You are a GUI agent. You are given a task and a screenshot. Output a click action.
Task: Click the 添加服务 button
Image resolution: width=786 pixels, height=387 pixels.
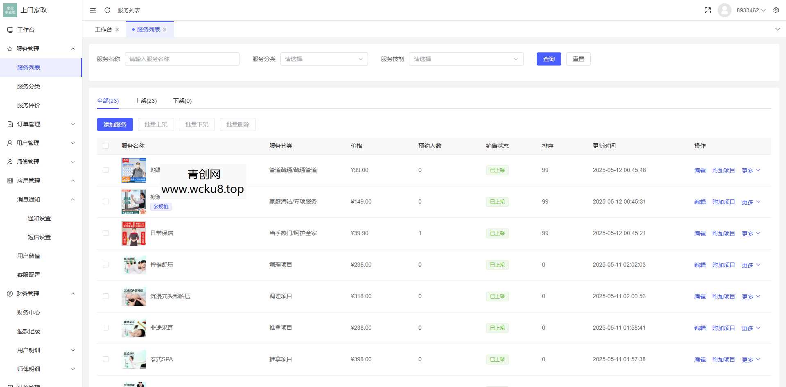coord(115,124)
